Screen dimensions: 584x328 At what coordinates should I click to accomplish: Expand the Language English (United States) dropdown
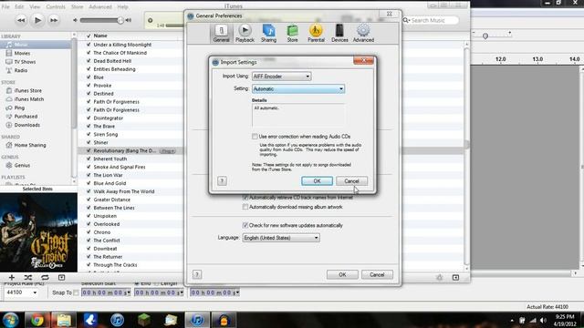tap(281, 238)
